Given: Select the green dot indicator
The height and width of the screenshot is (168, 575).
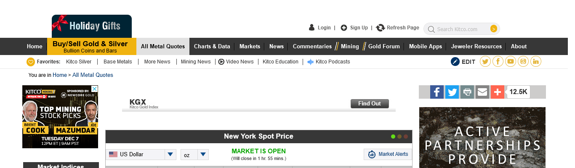Looking at the screenshot, I should point(393,136).
